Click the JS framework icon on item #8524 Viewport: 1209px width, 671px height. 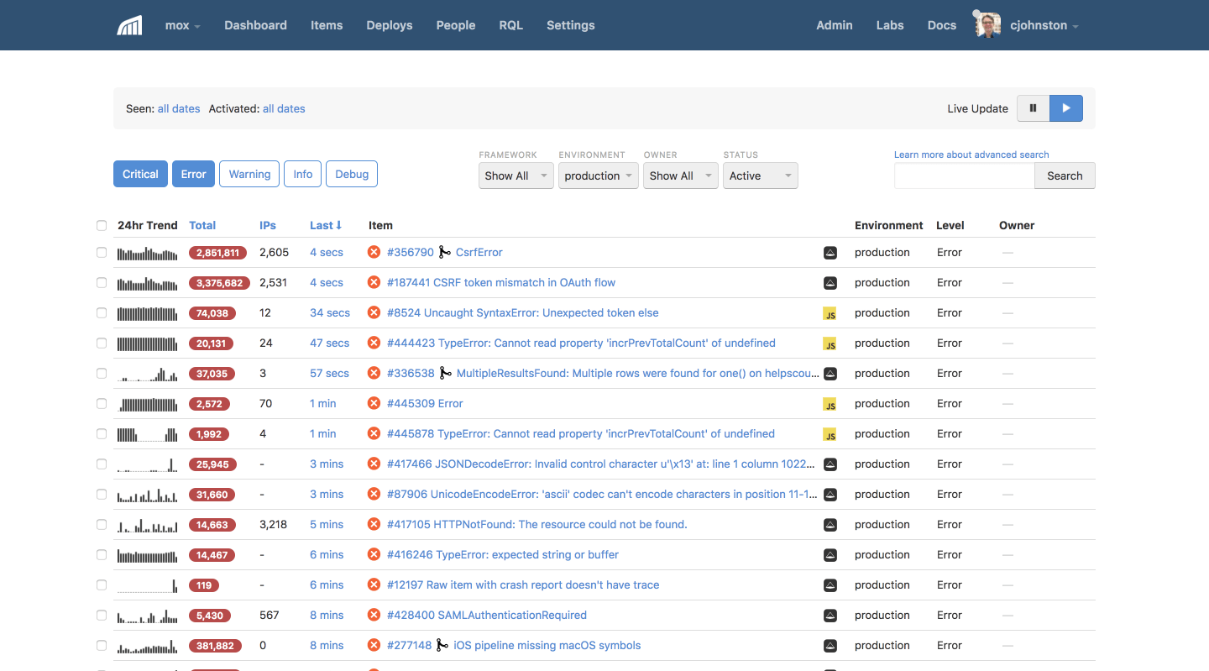(x=830, y=313)
